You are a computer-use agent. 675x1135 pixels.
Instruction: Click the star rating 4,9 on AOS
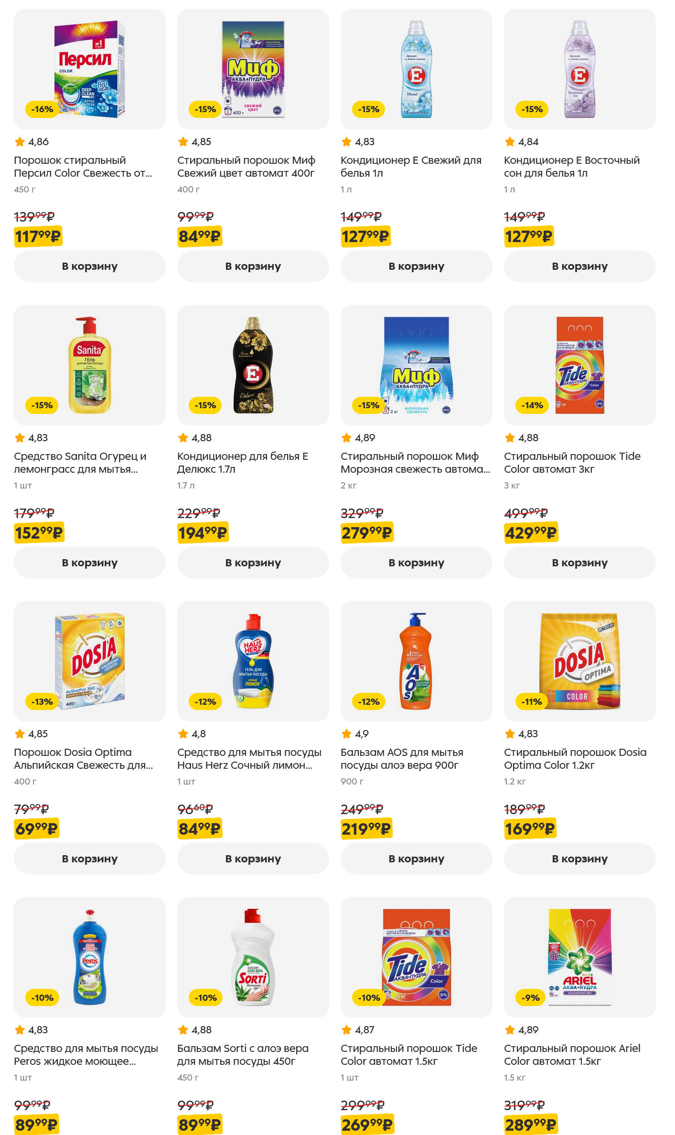(355, 734)
